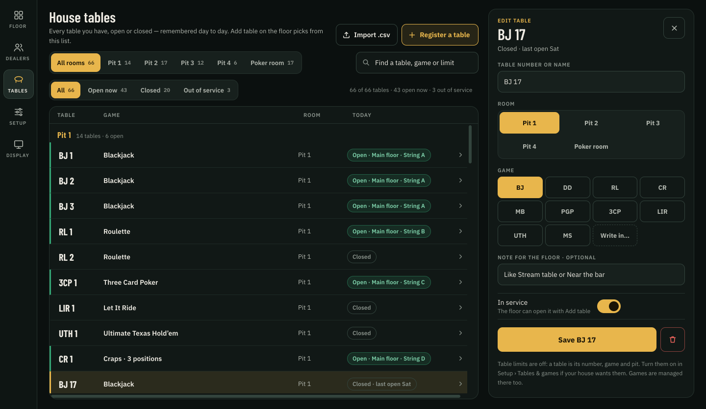Select MS game option
This screenshot has width=706, height=409.
click(567, 235)
